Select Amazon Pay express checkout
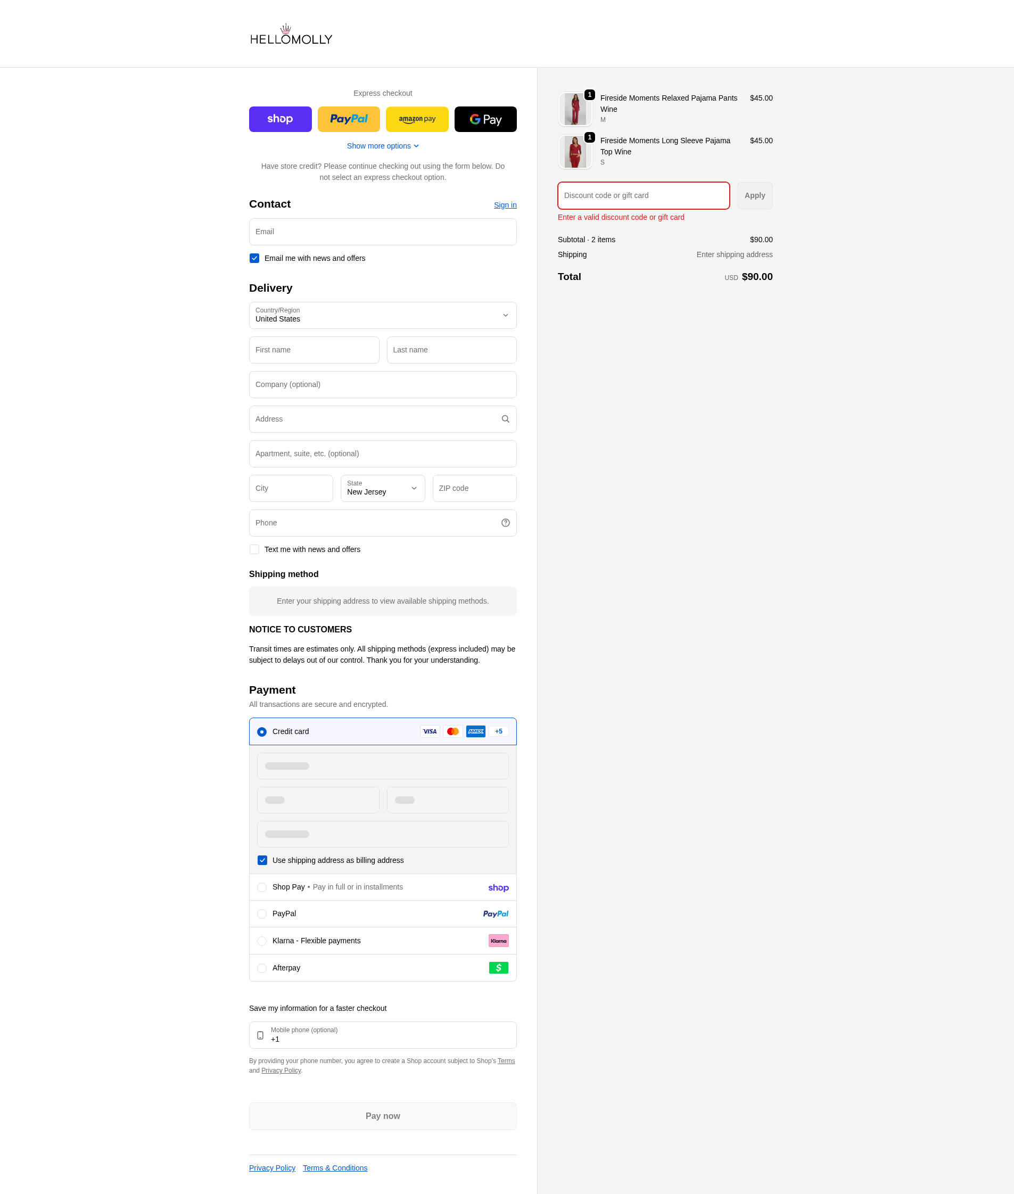 (x=417, y=119)
